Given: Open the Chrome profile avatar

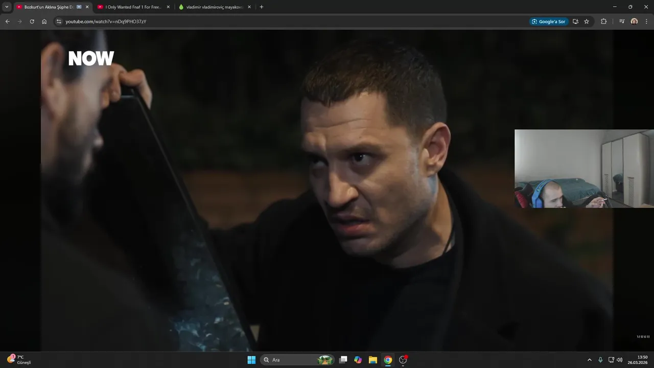Looking at the screenshot, I should click(634, 21).
